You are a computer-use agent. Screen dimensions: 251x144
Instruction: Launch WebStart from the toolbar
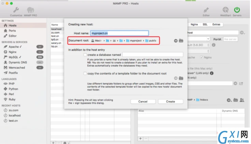(x=225, y=12)
